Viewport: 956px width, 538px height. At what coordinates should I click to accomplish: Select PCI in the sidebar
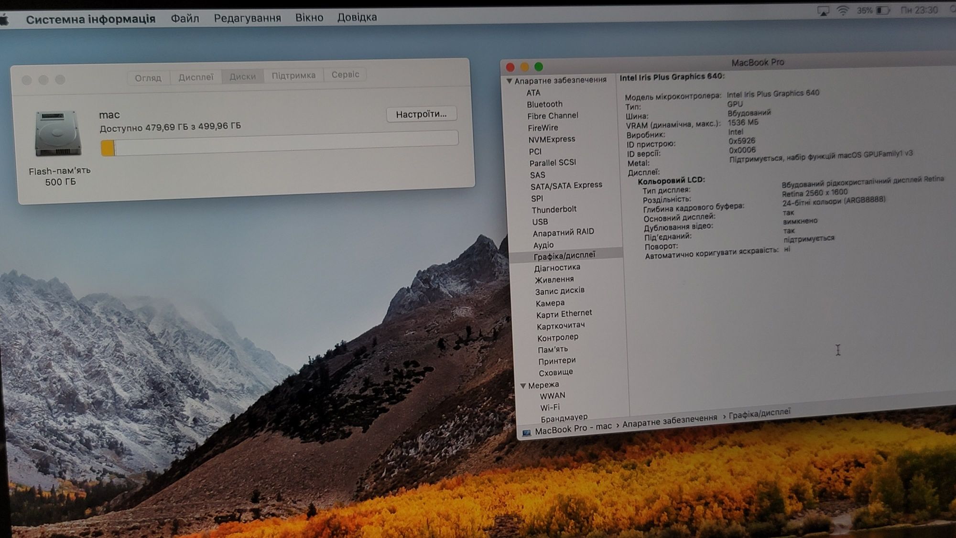535,151
